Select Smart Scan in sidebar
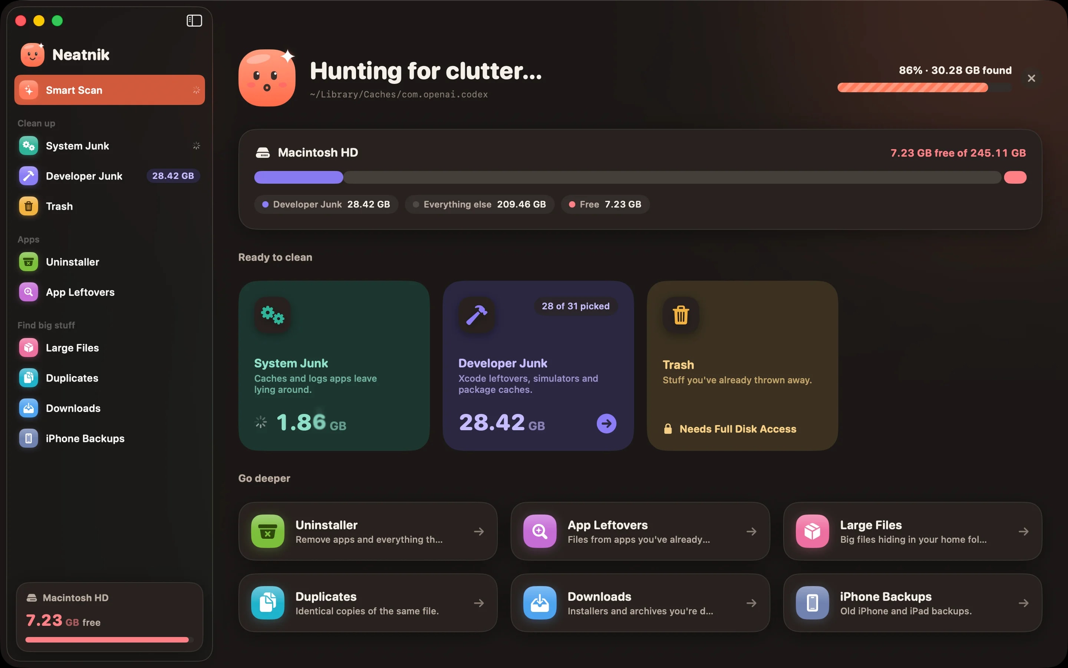The width and height of the screenshot is (1068, 668). pos(109,90)
